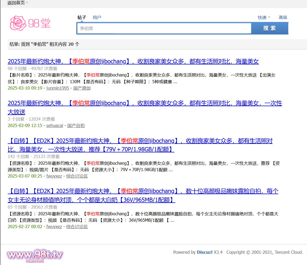Open the 高级 advanced search link

tap(283, 17)
